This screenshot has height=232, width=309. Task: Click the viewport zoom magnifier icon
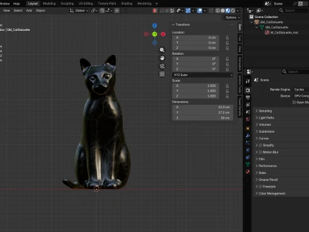(162, 50)
